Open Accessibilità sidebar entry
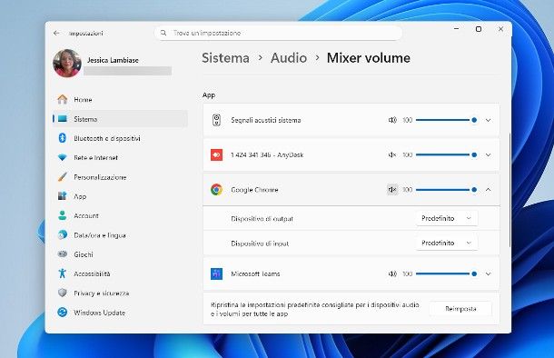 click(x=120, y=273)
